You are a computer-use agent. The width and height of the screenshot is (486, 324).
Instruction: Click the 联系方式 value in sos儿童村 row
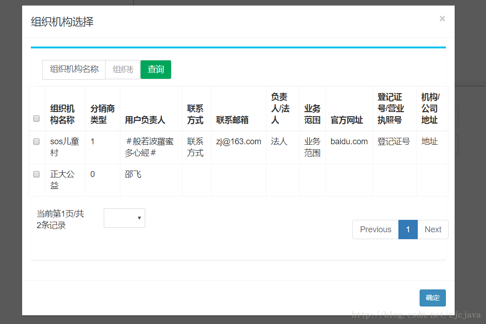(197, 147)
